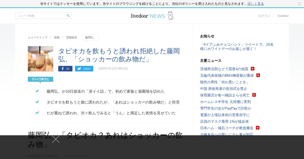The height and width of the screenshot is (159, 304).
Task: Click the N badge beside 日本ハム headline
Action: click(258, 128)
